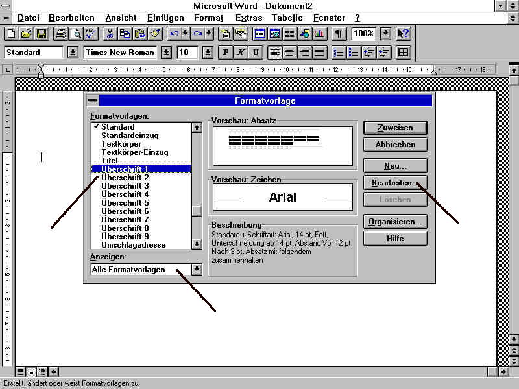
Task: Open the Alle Formatvorlagen dropdown arrow
Action: coord(197,269)
